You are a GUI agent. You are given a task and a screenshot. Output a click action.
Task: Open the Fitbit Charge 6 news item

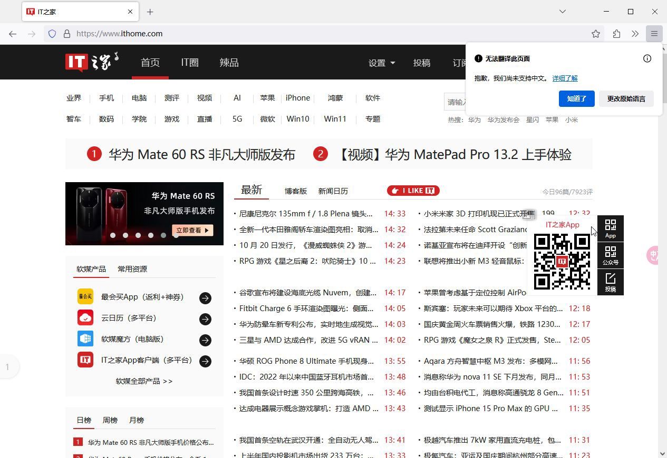coord(306,308)
